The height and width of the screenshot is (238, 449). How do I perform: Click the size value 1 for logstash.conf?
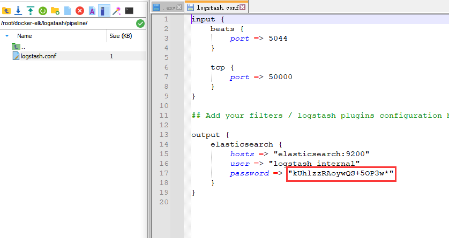point(111,56)
